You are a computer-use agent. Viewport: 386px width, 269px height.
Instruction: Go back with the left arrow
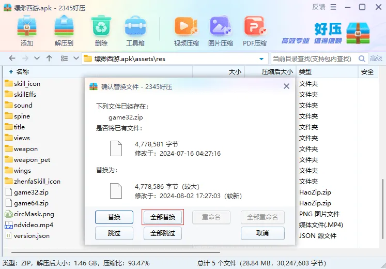click(12, 58)
